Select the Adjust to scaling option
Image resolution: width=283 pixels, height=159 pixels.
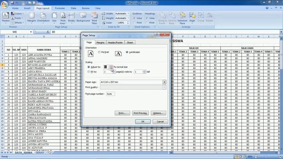tap(88, 67)
